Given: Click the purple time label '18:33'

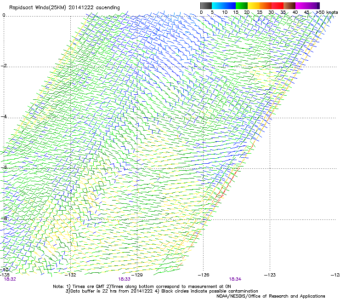Looking at the screenshot, I should click(124, 279).
